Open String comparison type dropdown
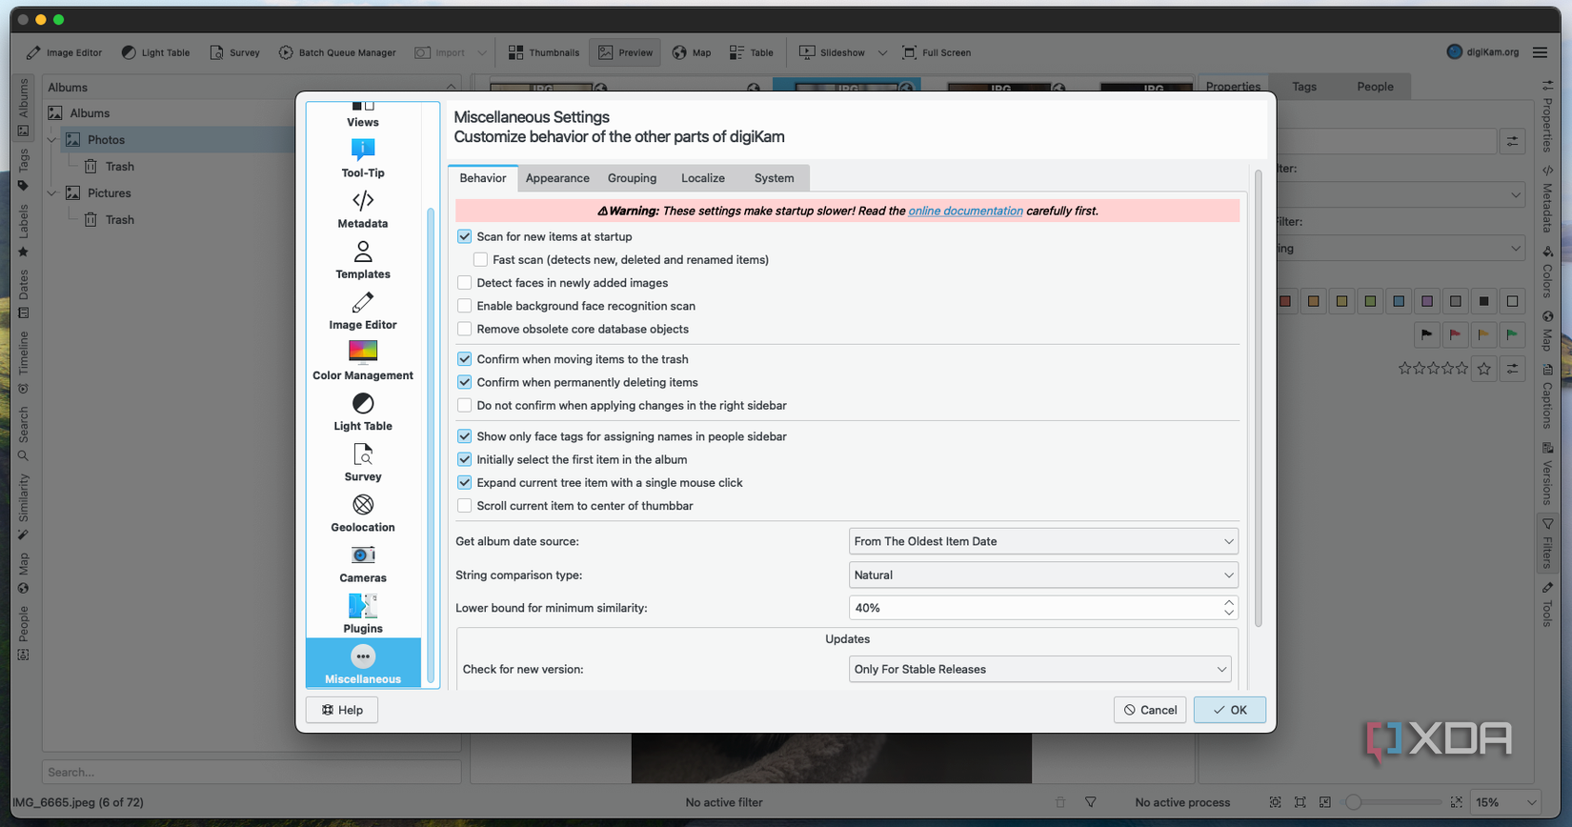This screenshot has width=1572, height=827. (1043, 575)
